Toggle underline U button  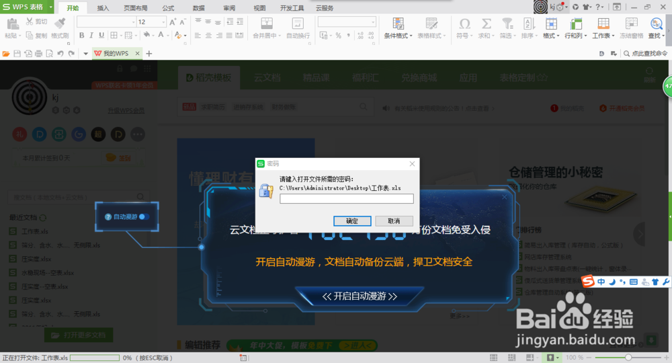[x=101, y=35]
